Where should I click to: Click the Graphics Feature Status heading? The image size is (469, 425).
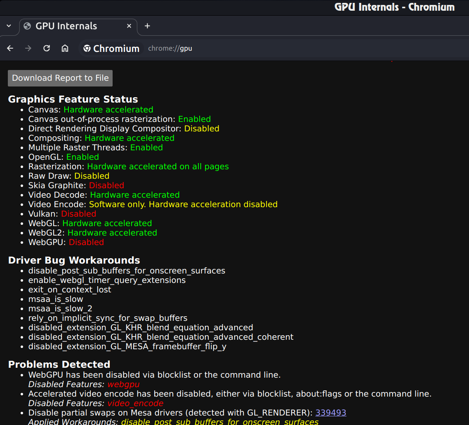tap(73, 99)
